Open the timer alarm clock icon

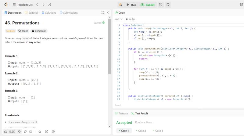(x=161, y=5)
